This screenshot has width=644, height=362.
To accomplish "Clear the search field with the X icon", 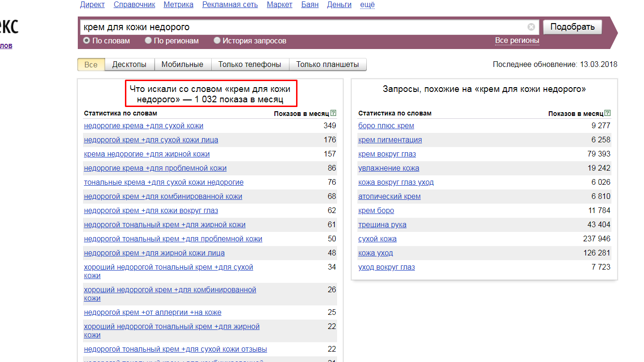I will [x=531, y=27].
